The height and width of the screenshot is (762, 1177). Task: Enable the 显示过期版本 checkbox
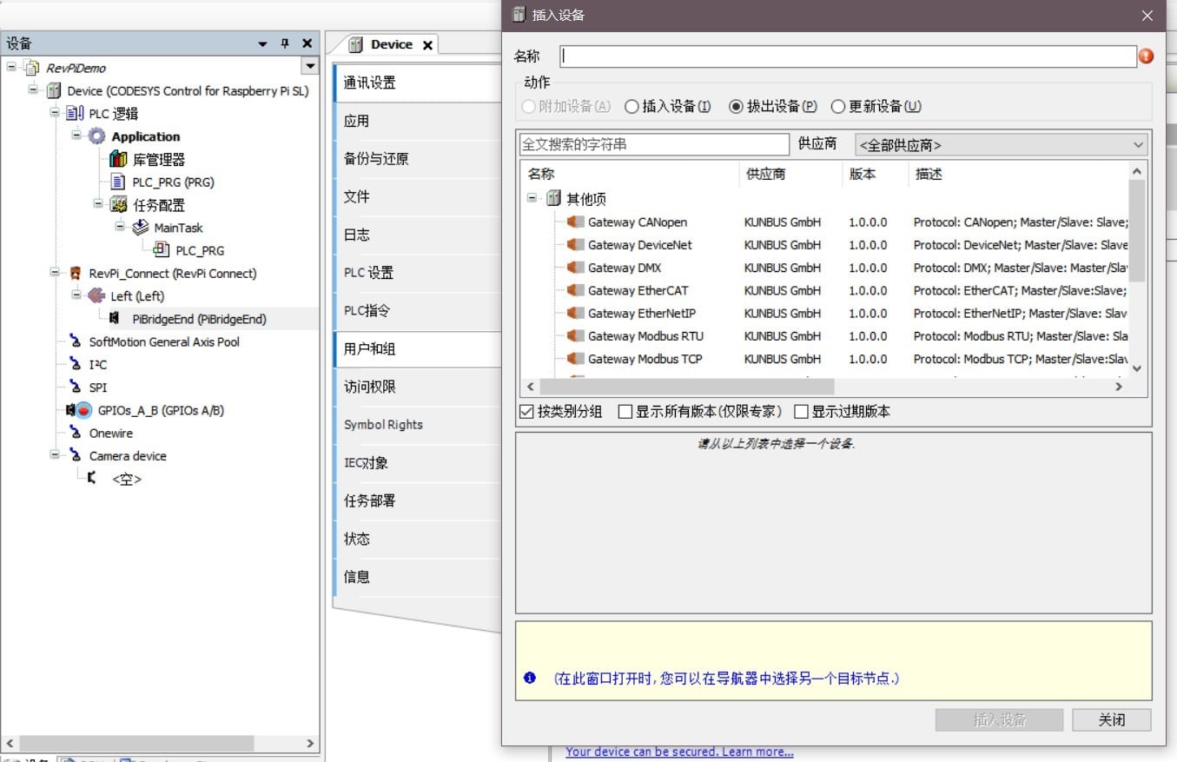(801, 412)
